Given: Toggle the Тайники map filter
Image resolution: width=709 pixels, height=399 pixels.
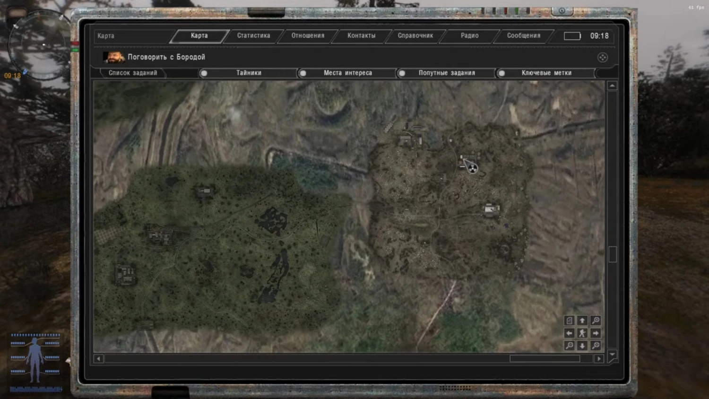Looking at the screenshot, I should click(204, 73).
